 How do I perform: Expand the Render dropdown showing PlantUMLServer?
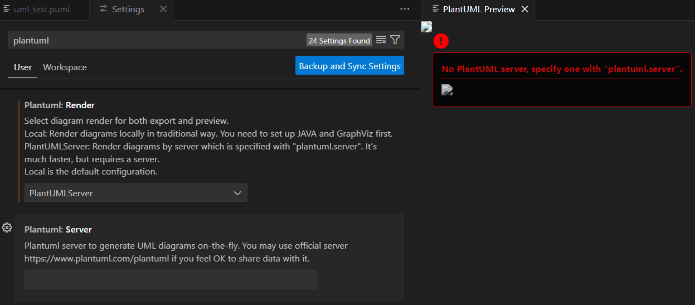coord(135,193)
